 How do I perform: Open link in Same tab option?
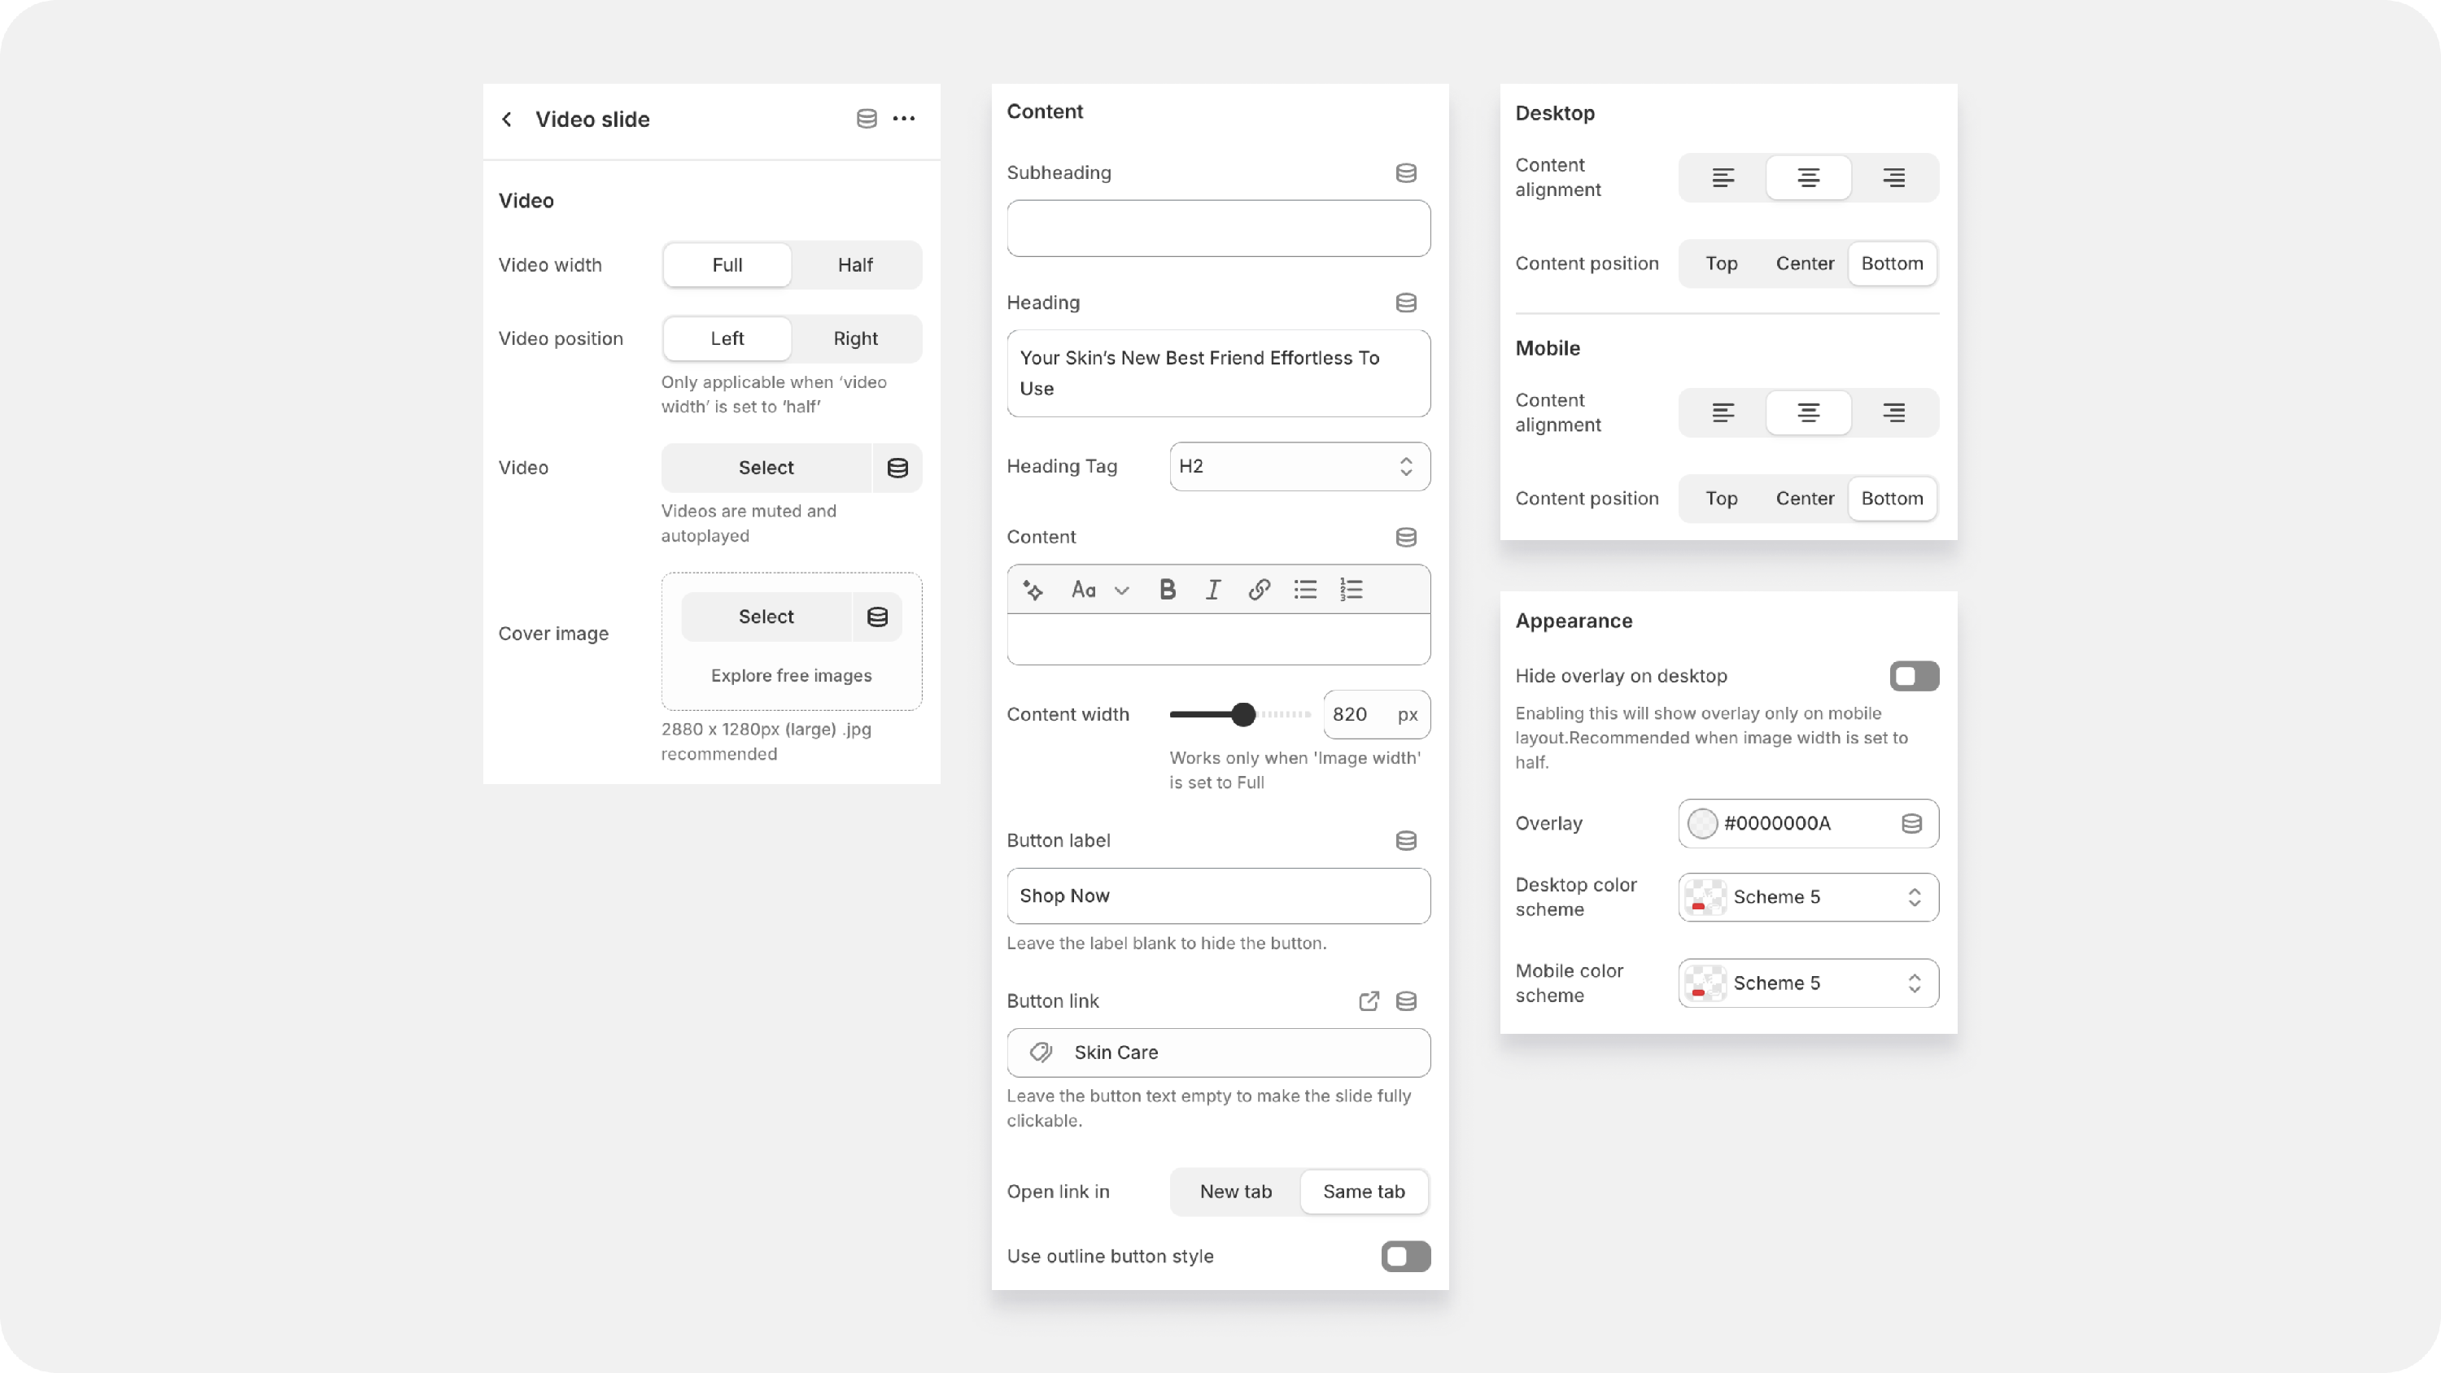point(1364,1192)
